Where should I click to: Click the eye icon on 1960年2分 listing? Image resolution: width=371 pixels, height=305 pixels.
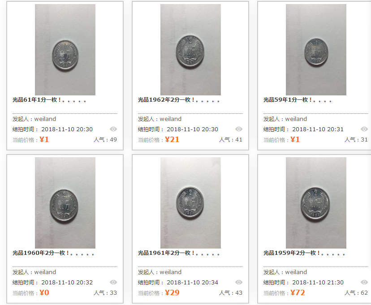point(113,282)
